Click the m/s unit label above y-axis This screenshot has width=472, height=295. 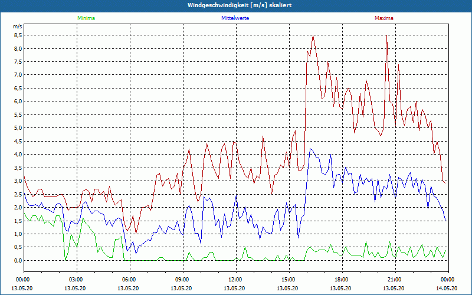click(x=17, y=27)
